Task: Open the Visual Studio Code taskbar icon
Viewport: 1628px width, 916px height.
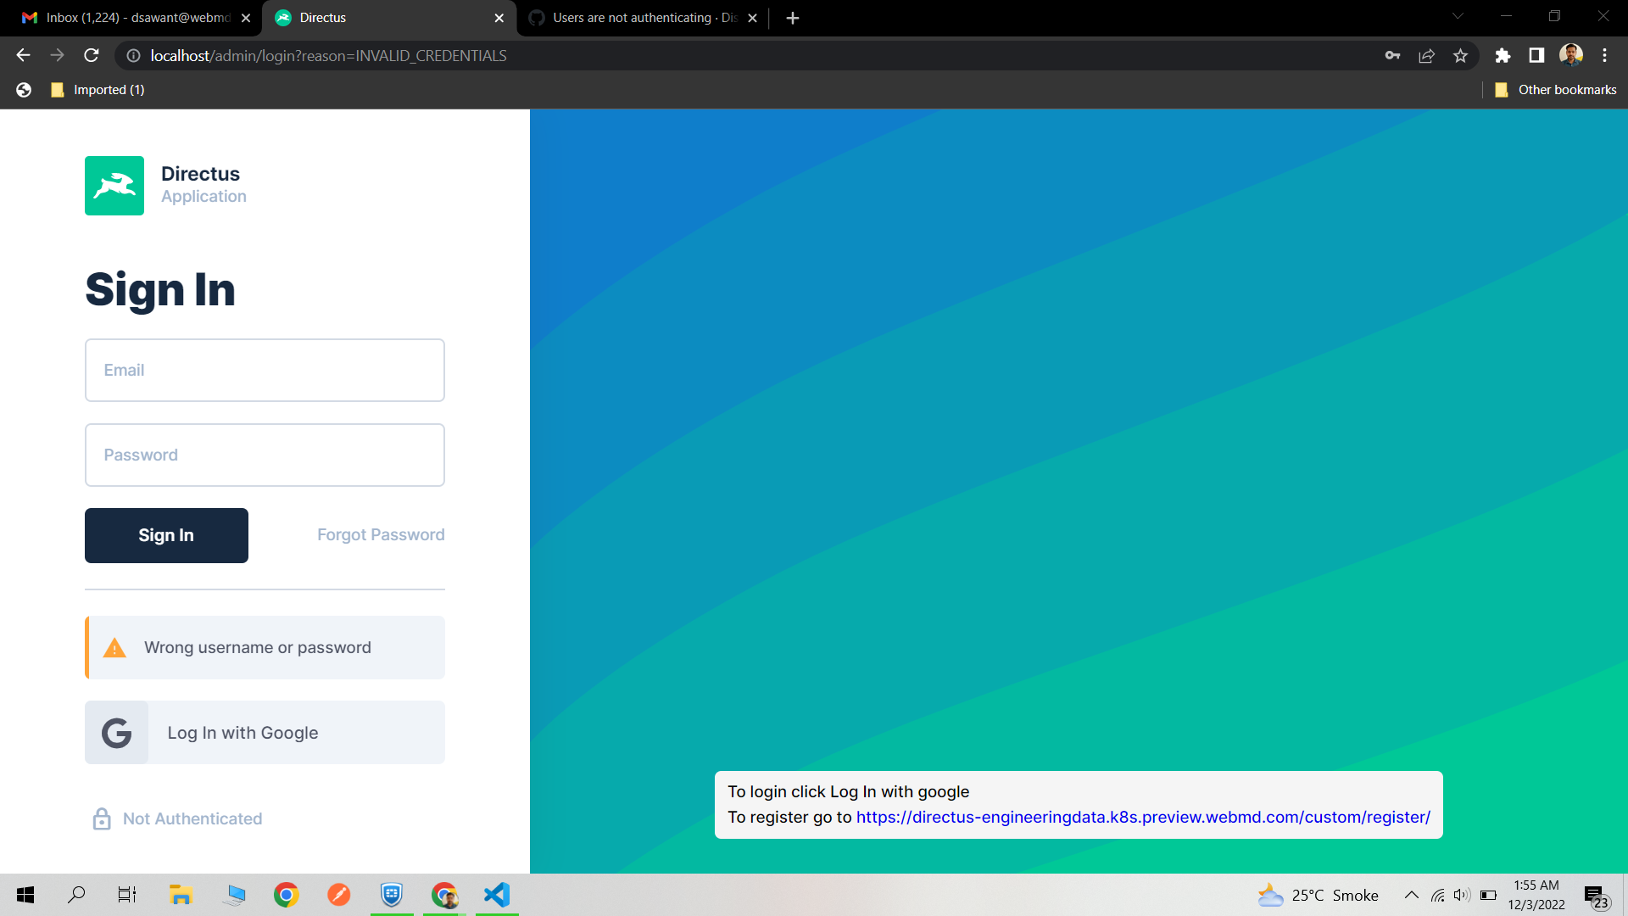Action: pos(497,895)
